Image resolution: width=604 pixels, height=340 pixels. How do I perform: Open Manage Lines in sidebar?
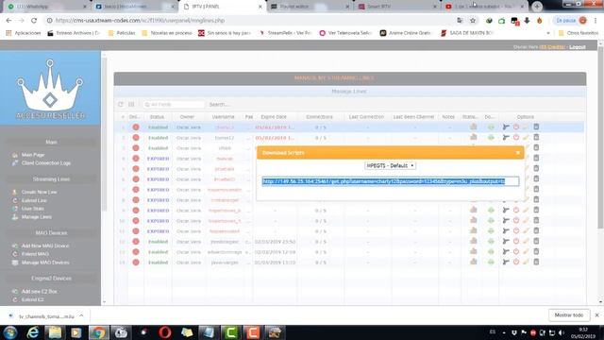pos(37,217)
